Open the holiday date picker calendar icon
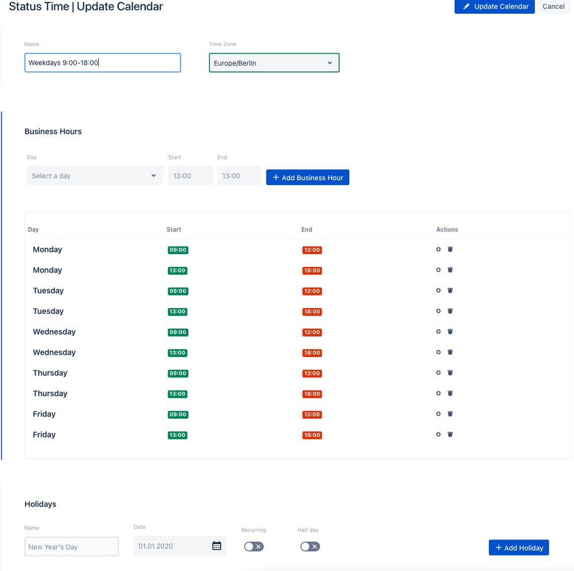The width and height of the screenshot is (574, 571). click(217, 546)
